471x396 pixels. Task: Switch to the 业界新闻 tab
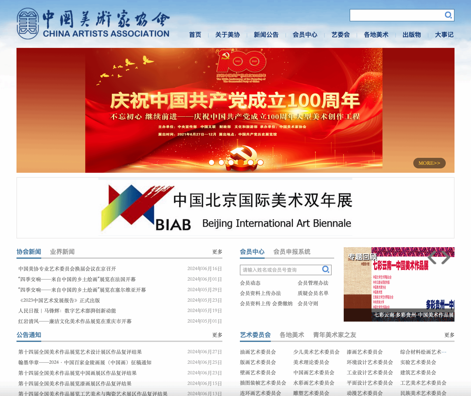62,252
